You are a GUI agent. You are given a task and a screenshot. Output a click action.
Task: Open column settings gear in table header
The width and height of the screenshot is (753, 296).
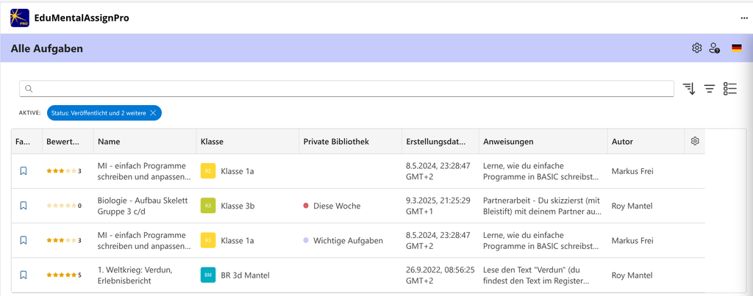click(x=694, y=141)
